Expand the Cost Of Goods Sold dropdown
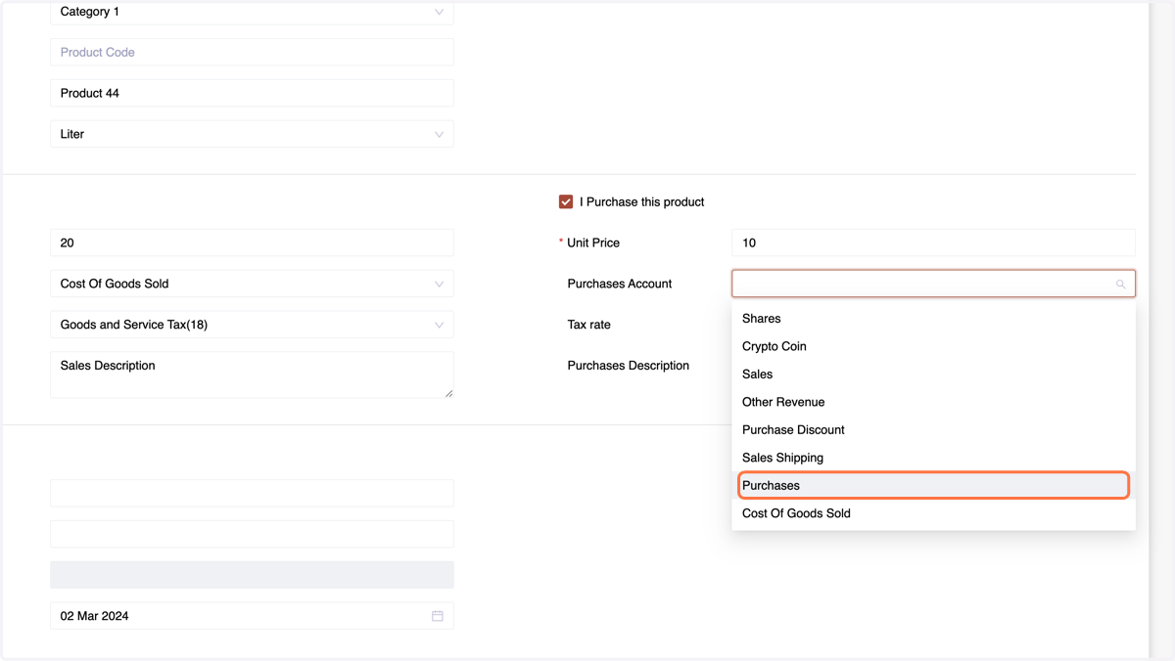This screenshot has width=1175, height=661. [252, 284]
